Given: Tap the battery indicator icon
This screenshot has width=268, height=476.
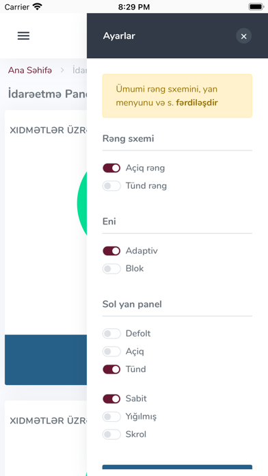Looking at the screenshot, I should tap(256, 7).
